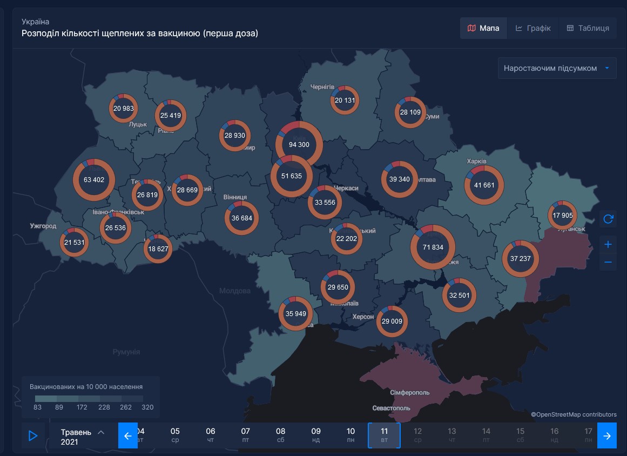Click the map reset refresh icon

pyautogui.click(x=608, y=219)
